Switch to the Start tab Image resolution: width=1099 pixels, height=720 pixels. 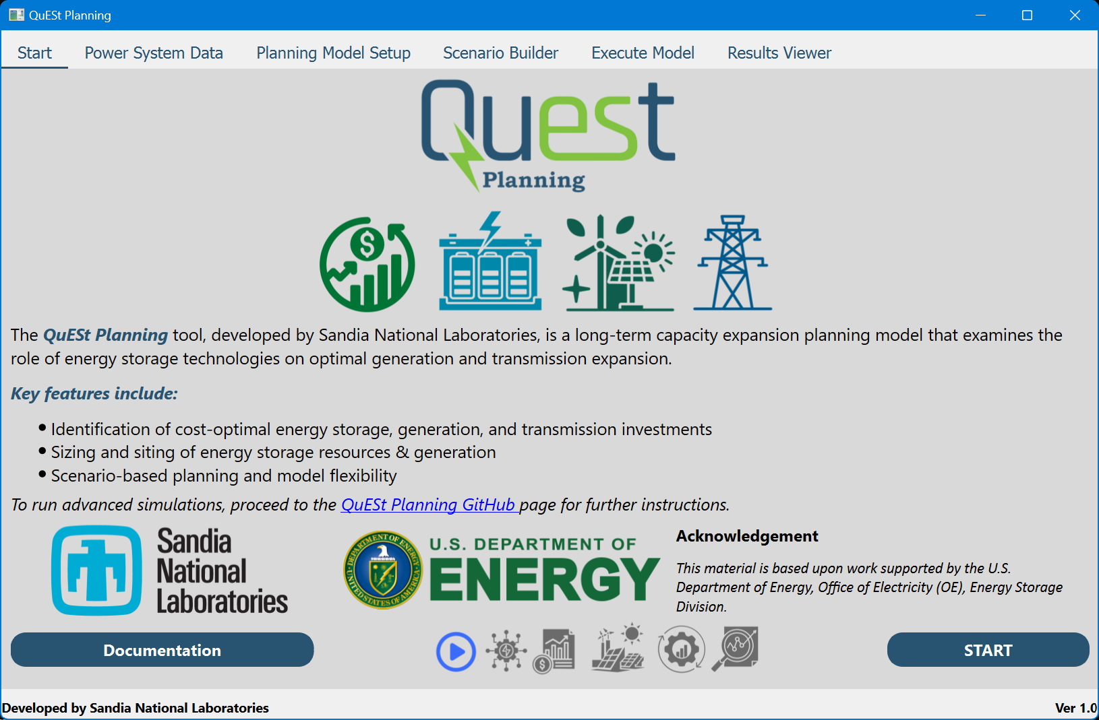point(34,53)
